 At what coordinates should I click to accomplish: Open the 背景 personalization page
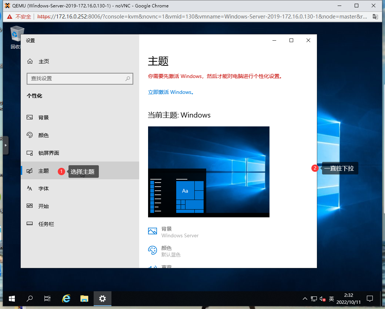[80, 118]
